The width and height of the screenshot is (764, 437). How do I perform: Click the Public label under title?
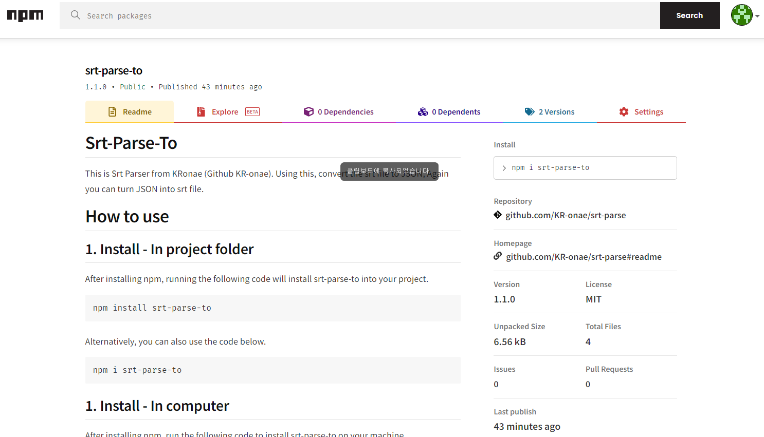[133, 87]
